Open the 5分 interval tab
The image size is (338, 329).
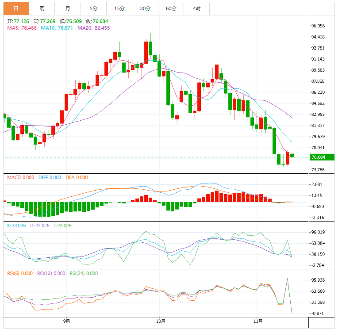tap(93, 8)
